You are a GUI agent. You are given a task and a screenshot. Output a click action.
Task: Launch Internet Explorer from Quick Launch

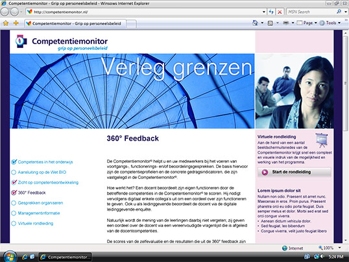point(25,257)
